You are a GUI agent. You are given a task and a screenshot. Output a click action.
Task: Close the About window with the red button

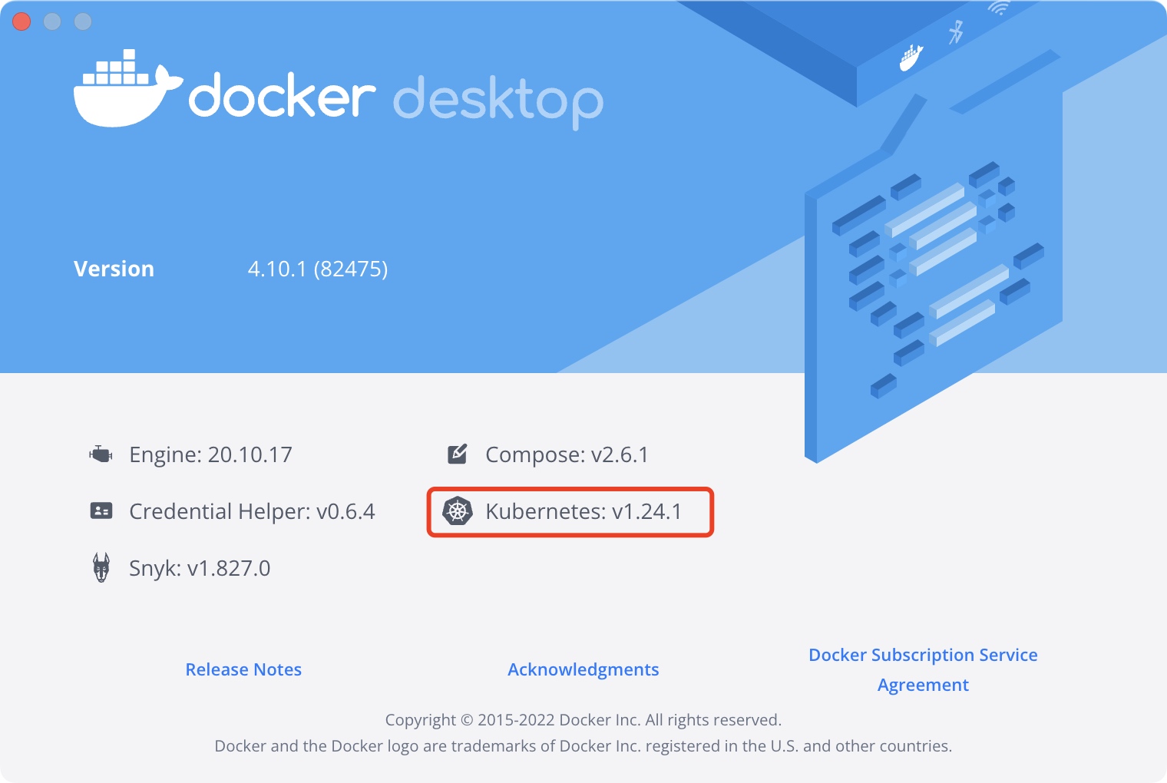pos(21,21)
